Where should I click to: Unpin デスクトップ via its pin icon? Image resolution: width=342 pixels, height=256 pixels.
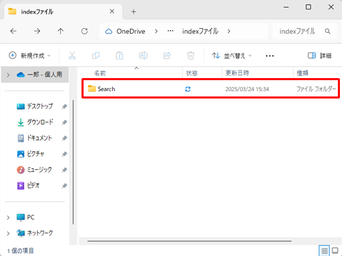[x=64, y=107]
